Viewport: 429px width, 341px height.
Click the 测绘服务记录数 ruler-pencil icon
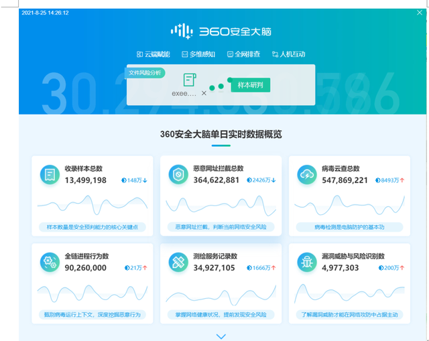coord(178,262)
